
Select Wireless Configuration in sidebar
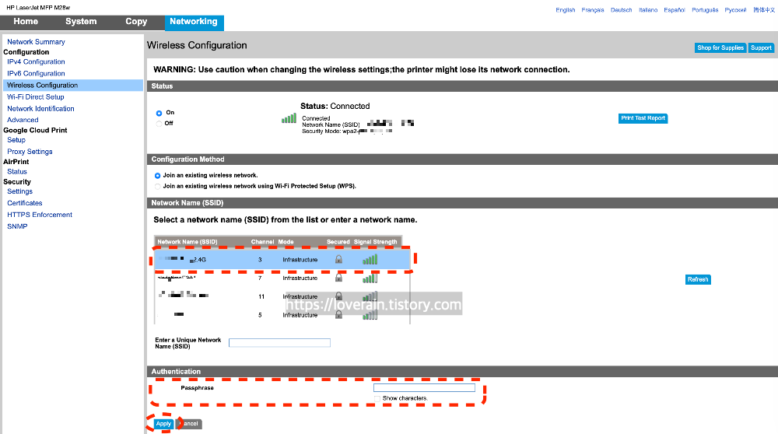pyautogui.click(x=73, y=86)
